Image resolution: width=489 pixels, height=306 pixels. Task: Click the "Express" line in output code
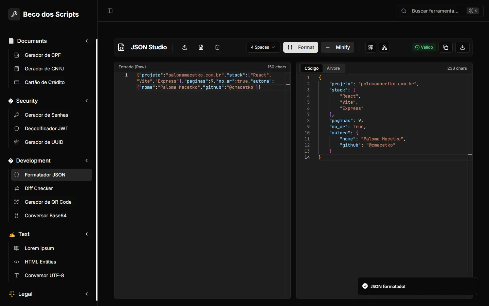click(x=351, y=108)
